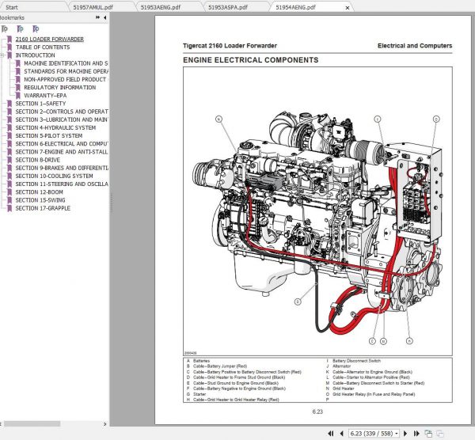Select the 51954AENG.pdf tab
This screenshot has width=475, height=440.
[x=295, y=7]
